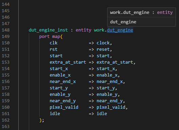
Task: Click the 'near_end_y' port name on the left
Action: [63, 101]
